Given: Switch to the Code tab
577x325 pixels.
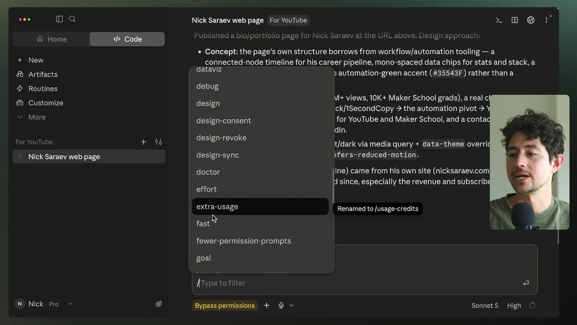Looking at the screenshot, I should pos(127,39).
